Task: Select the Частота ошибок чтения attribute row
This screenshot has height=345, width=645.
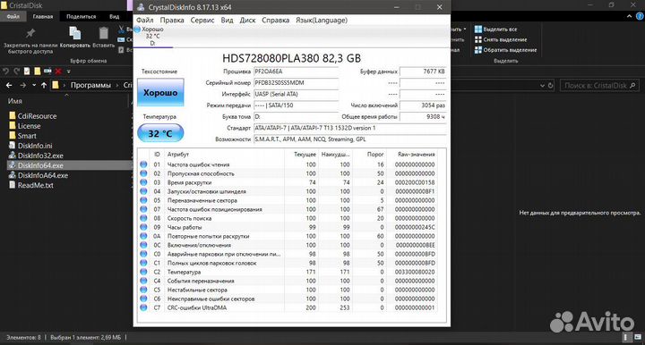Action: coord(288,164)
